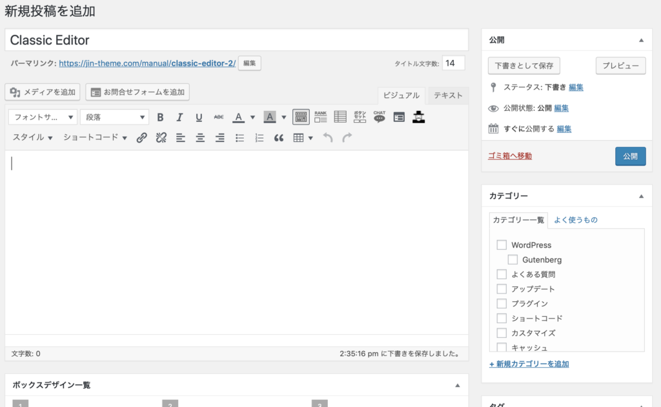Insert a link with the chain icon
Viewport: 661px width, 407px height.
click(142, 137)
